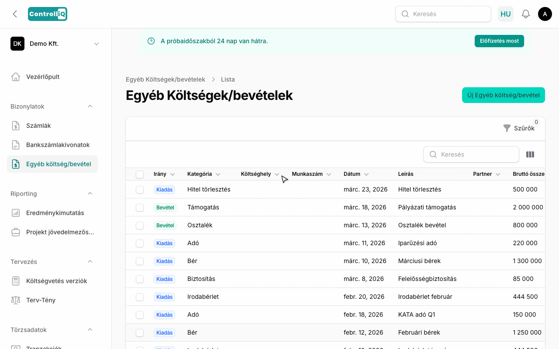
Task: Click the magnifier in top Keresés
Action: click(405, 14)
